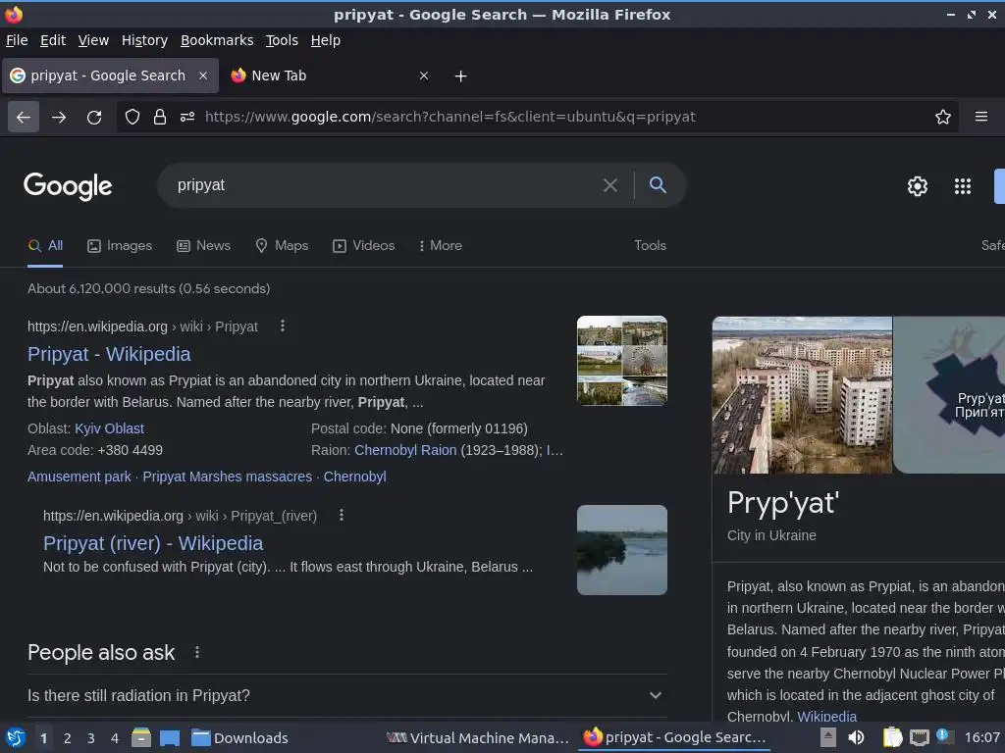Open site permissions icon in address bar
The image size is (1005, 753).
click(x=187, y=118)
